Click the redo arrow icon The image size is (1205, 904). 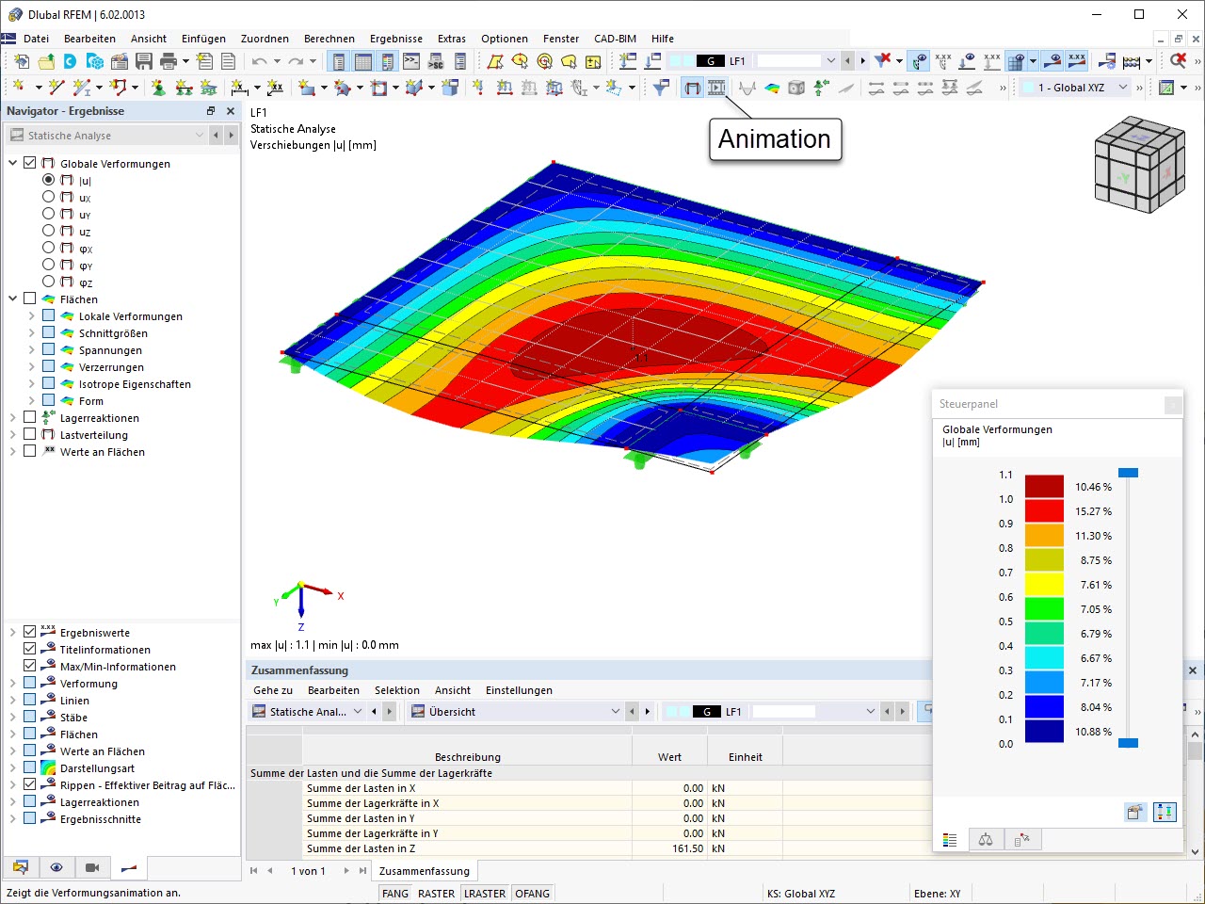pyautogui.click(x=296, y=61)
